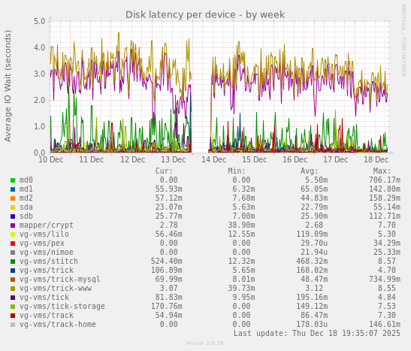Select the vg-vms/track-home legend label
Screen dimensions: 411x351
pyautogui.click(x=57, y=324)
